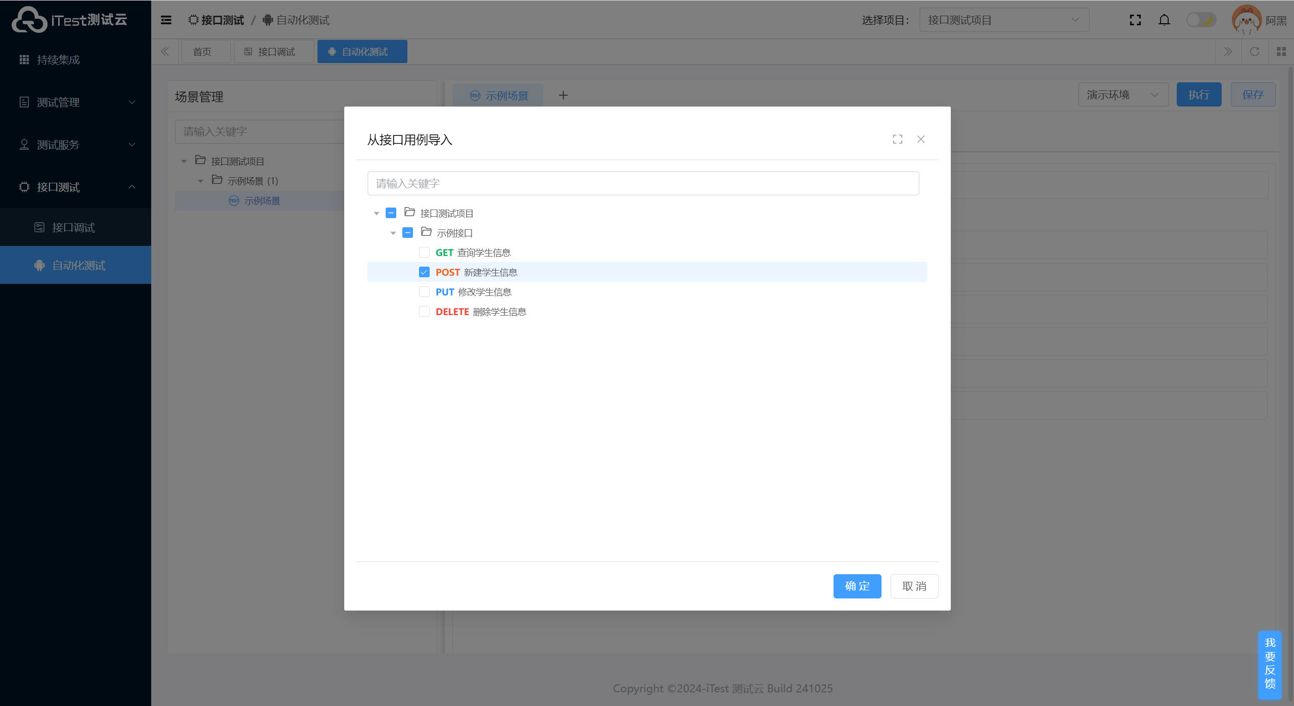Toggle the sidebar collapse hamburger icon
This screenshot has height=706, width=1294.
166,20
